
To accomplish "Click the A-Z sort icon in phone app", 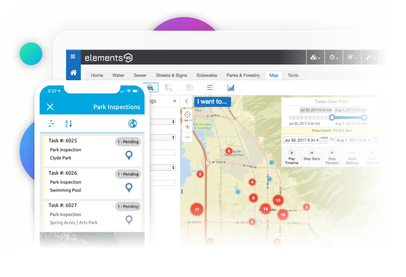I will (x=69, y=123).
